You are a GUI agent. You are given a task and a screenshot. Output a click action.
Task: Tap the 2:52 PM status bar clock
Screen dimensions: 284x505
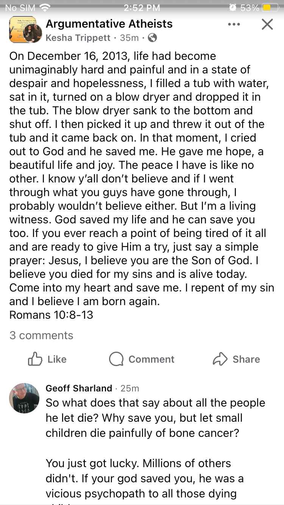point(142,8)
